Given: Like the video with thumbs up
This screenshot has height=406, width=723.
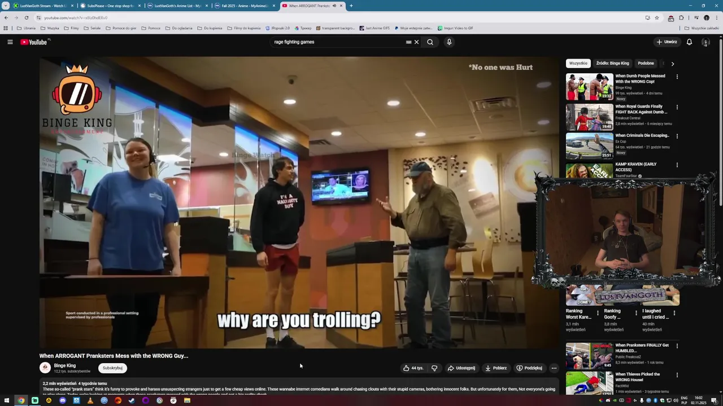Looking at the screenshot, I should click(x=413, y=368).
